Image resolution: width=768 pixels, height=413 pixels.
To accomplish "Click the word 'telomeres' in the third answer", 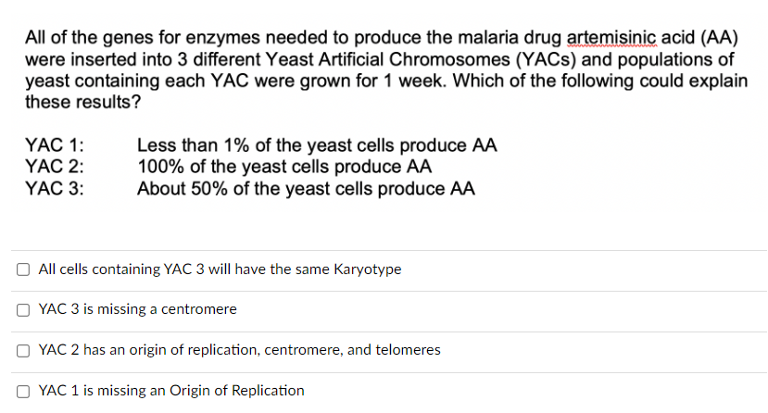I will point(408,350).
